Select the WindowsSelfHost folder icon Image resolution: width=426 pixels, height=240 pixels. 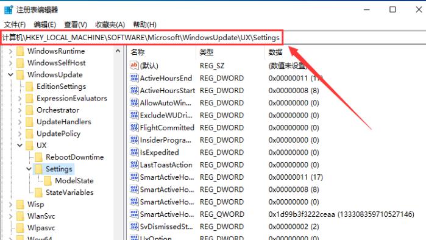pyautogui.click(x=20, y=63)
